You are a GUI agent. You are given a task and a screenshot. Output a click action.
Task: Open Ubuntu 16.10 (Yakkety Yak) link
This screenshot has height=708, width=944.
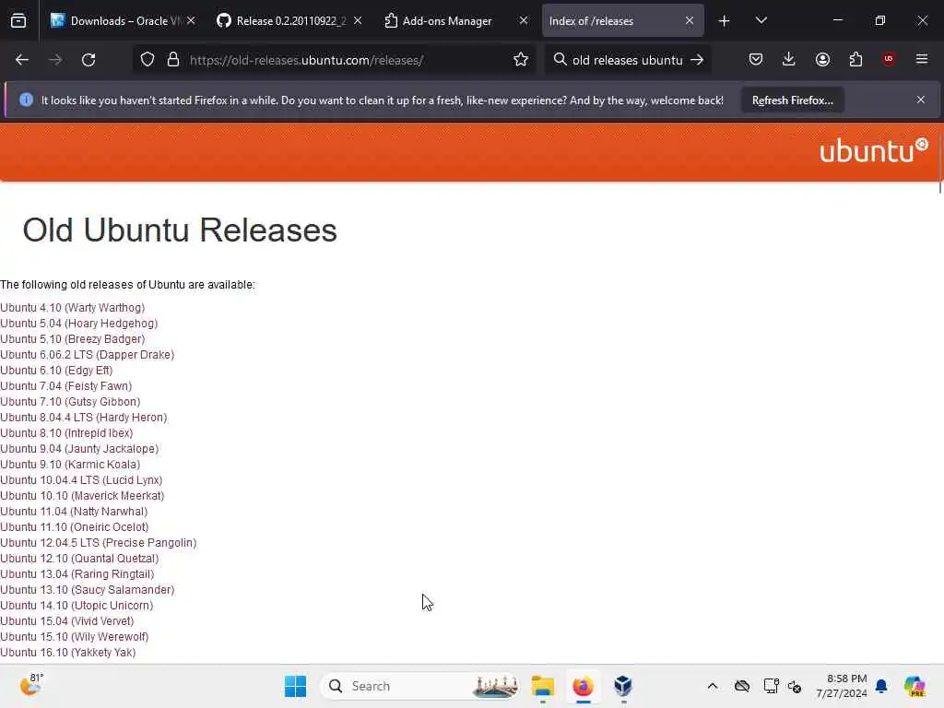pos(68,652)
